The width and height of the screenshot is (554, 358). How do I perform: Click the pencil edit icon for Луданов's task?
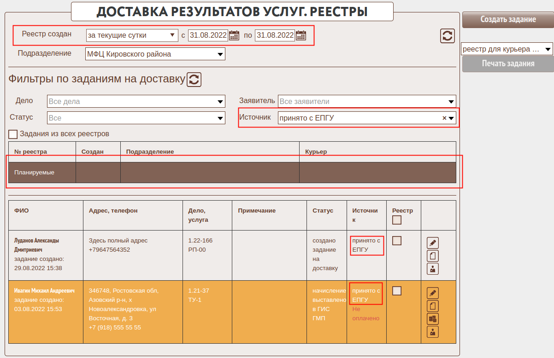(432, 243)
